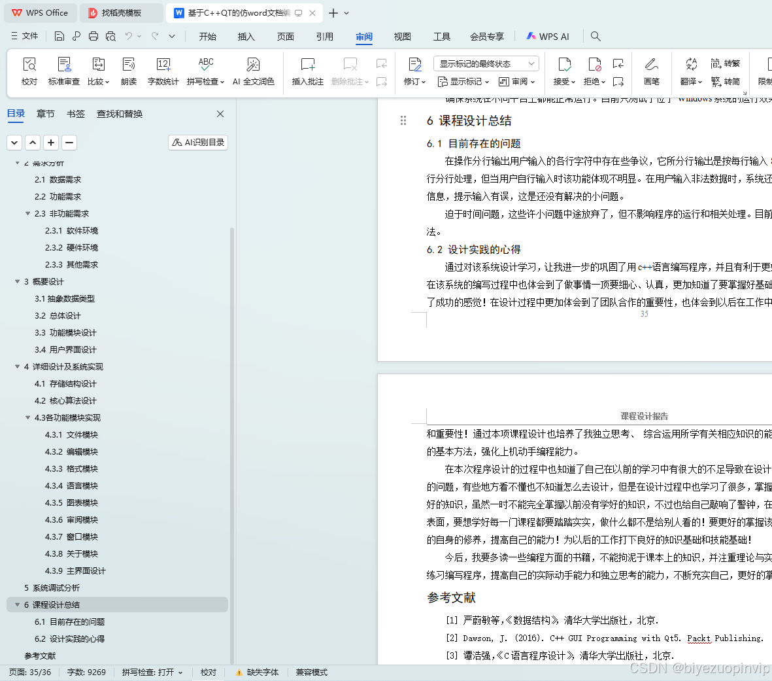This screenshot has height=681, width=772.
Task: Open 查找和替换 navigation tab
Action: [x=120, y=114]
